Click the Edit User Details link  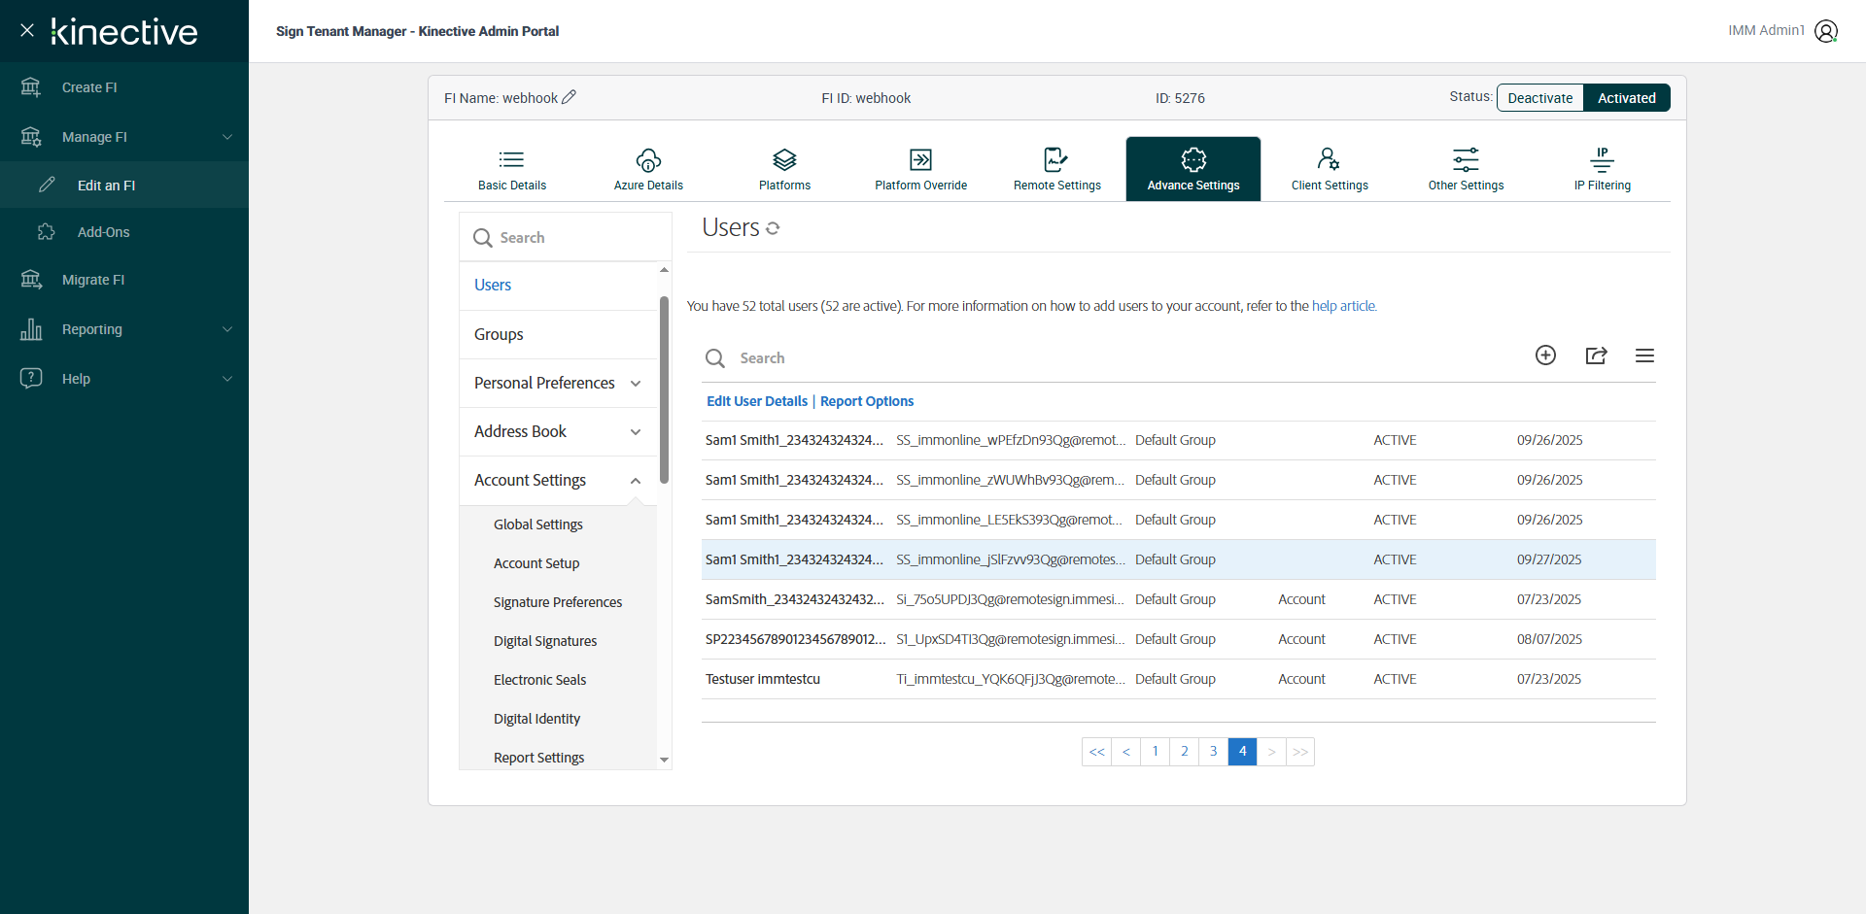pos(756,401)
